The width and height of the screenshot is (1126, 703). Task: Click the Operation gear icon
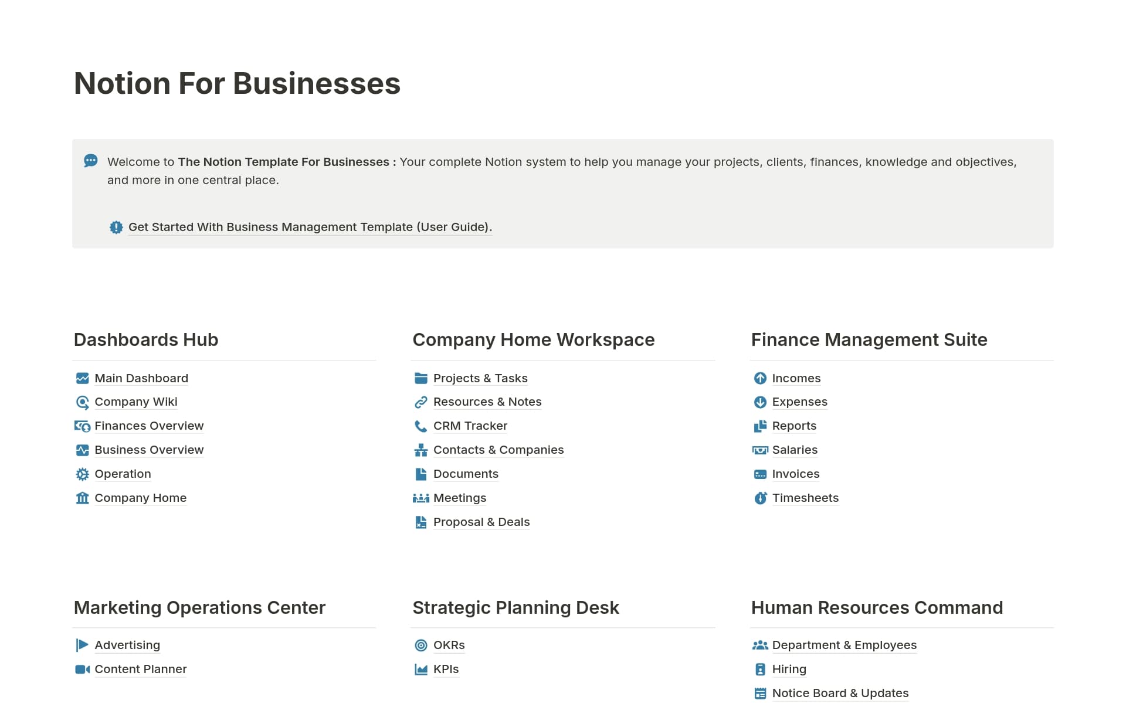(x=83, y=474)
